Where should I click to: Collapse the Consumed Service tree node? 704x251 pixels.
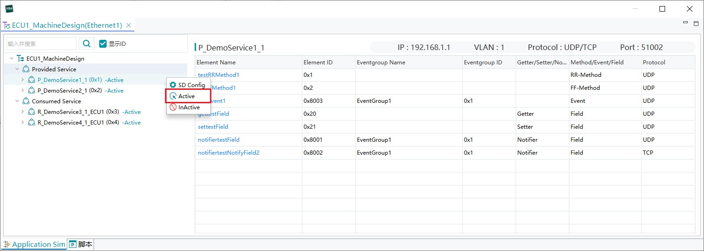pyautogui.click(x=17, y=101)
